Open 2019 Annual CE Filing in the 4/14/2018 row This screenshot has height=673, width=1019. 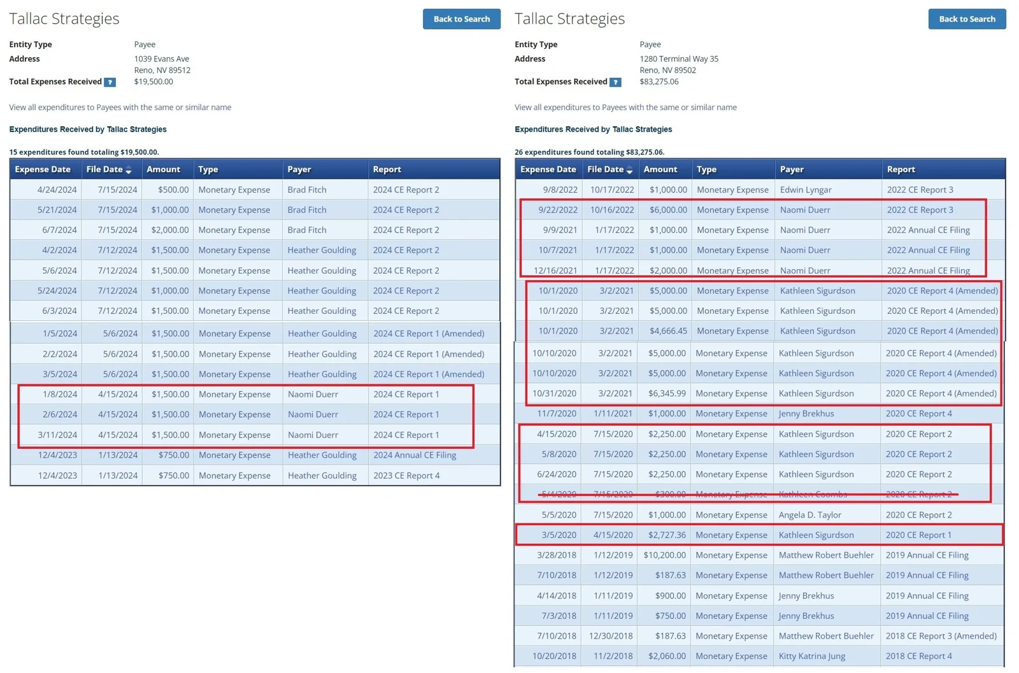coord(927,596)
